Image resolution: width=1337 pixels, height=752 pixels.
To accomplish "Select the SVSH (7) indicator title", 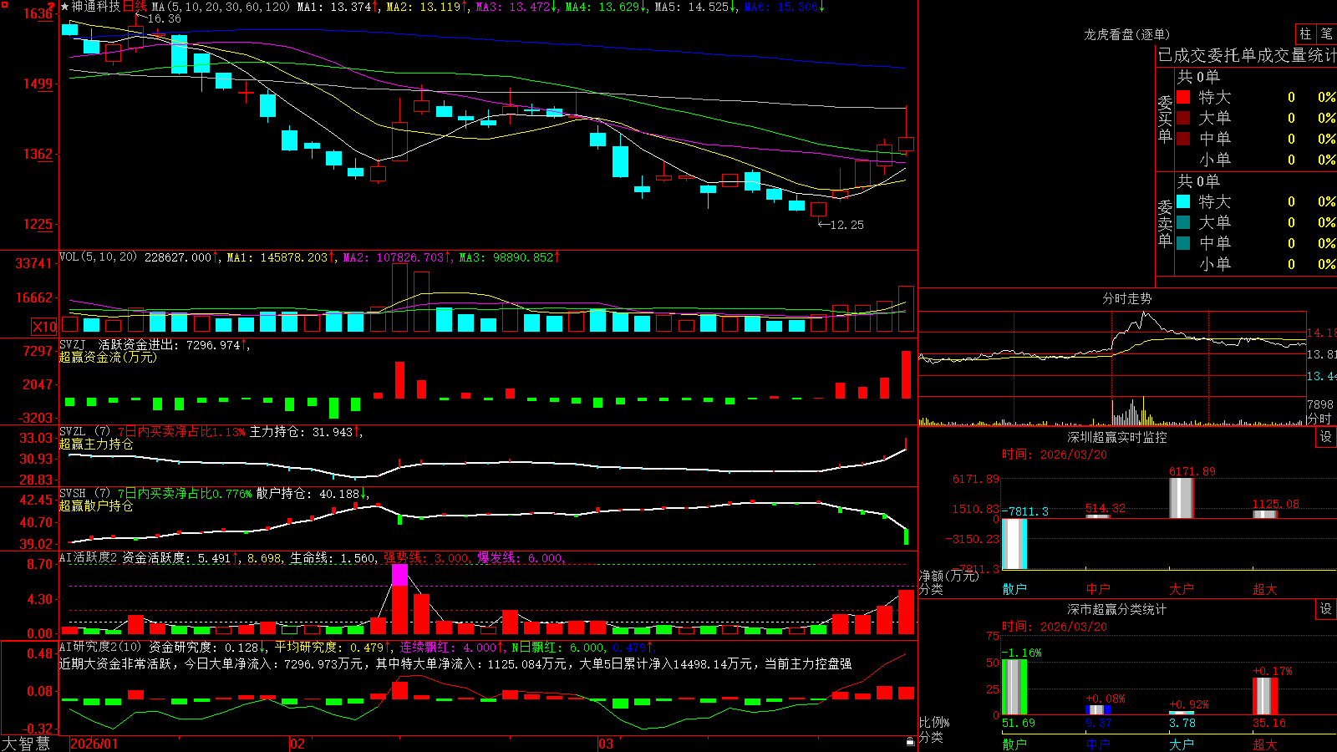I will 84,494.
